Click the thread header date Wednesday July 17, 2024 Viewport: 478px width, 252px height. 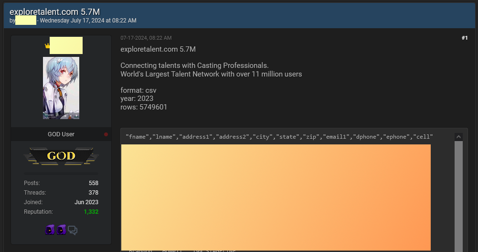tap(88, 21)
